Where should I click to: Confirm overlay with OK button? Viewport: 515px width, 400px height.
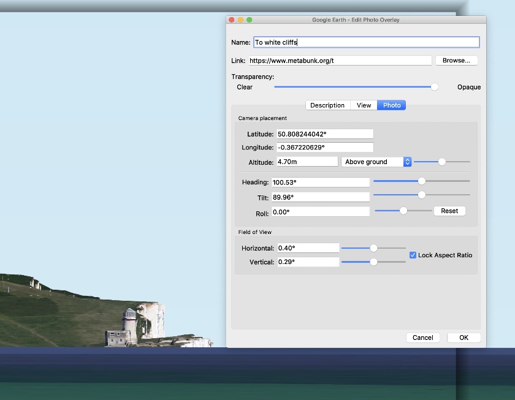(464, 338)
